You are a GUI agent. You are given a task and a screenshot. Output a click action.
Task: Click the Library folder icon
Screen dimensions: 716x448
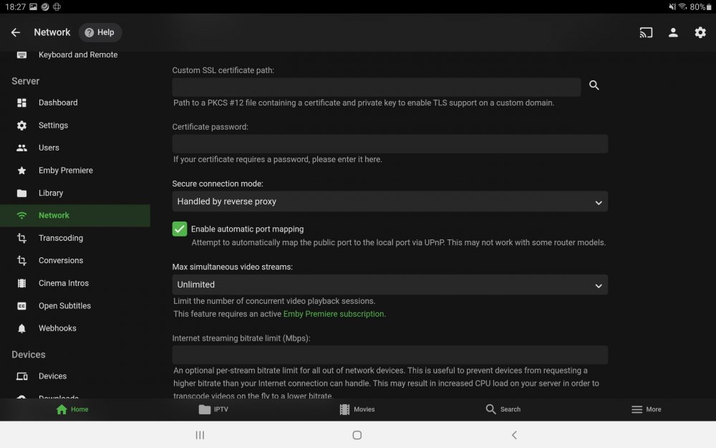21,193
